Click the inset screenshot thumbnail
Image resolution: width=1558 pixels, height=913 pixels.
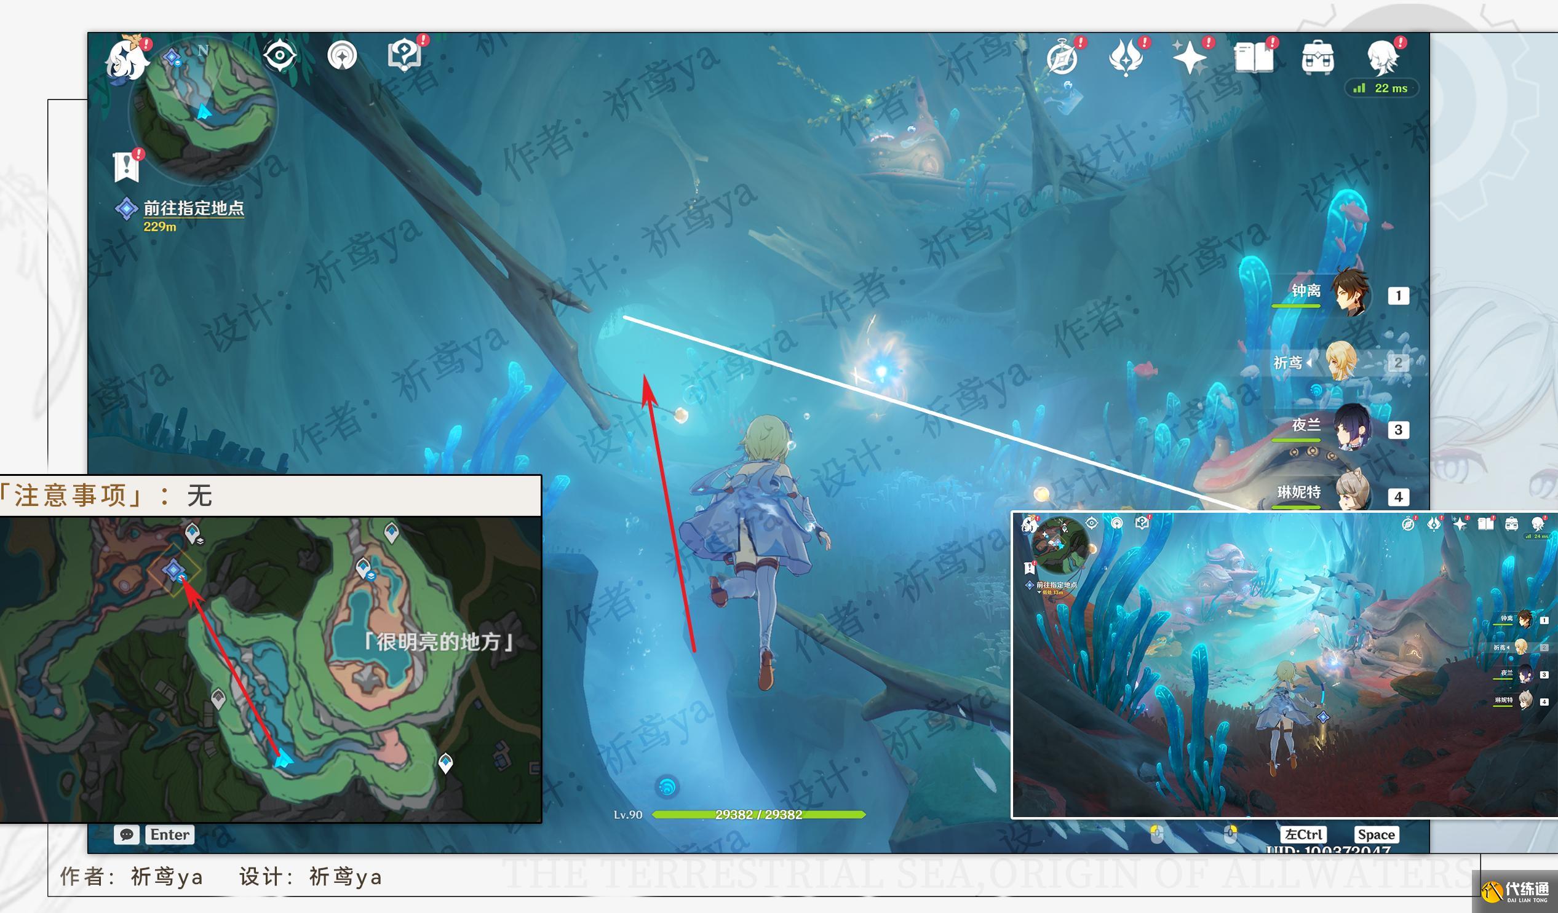pos(1284,665)
